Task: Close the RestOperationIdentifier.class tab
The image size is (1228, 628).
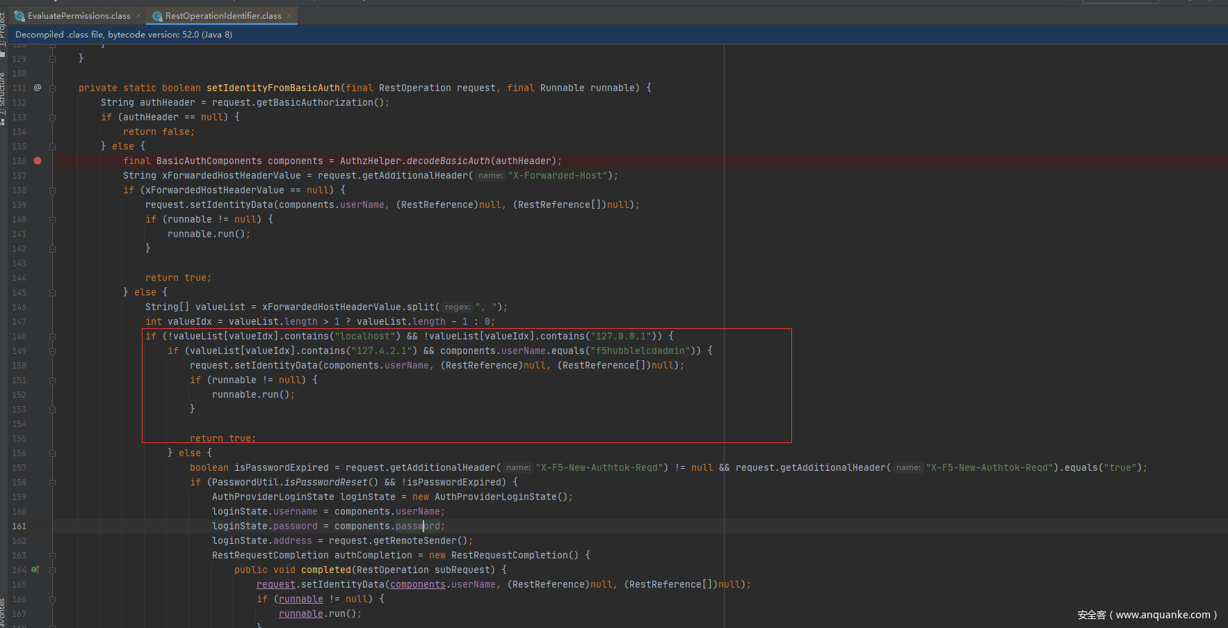Action: pos(290,15)
